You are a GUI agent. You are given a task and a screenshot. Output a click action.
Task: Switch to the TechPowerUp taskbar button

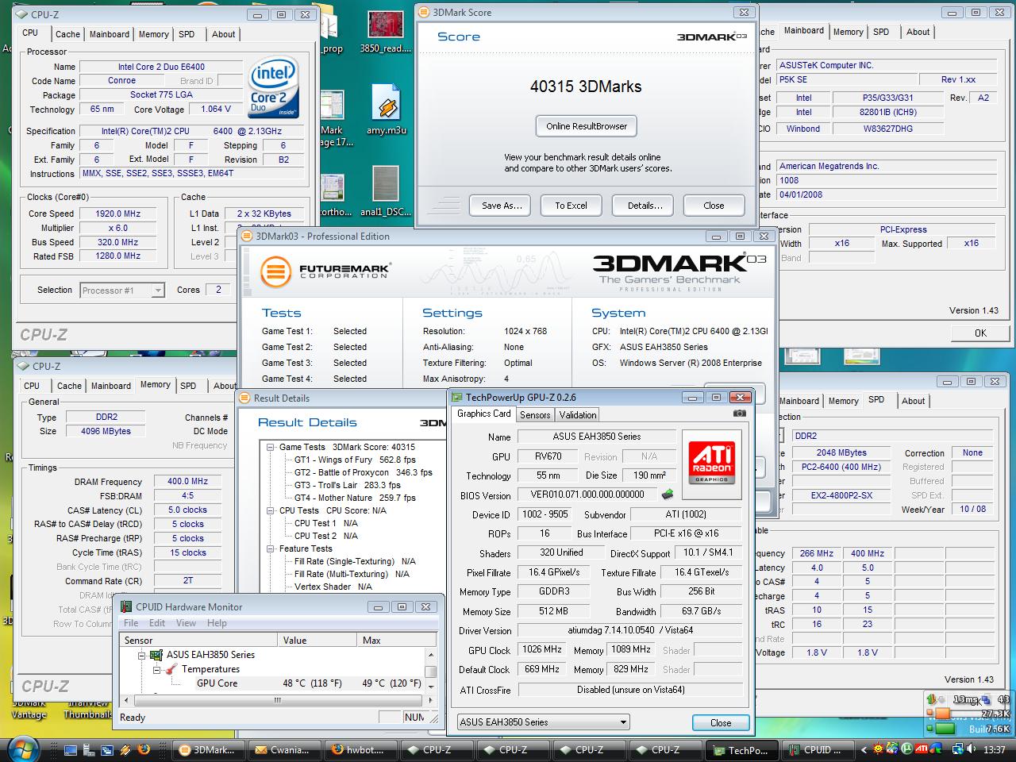click(x=741, y=749)
